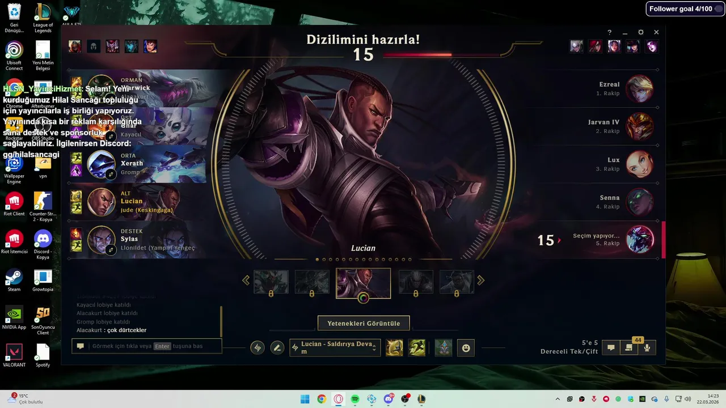The height and width of the screenshot is (408, 726).
Task: Request position swap with Xerath
Action: point(112,174)
